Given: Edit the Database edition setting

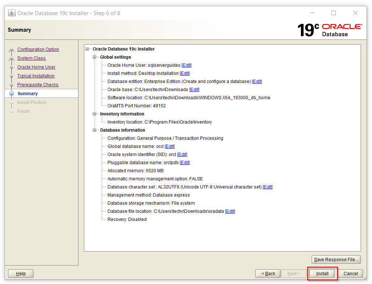Looking at the screenshot, I should tap(257, 82).
